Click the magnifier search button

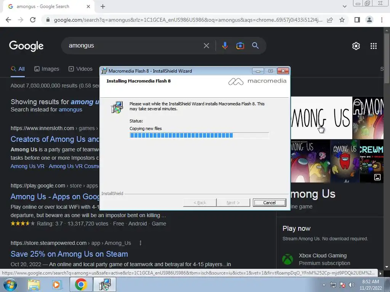(x=255, y=46)
